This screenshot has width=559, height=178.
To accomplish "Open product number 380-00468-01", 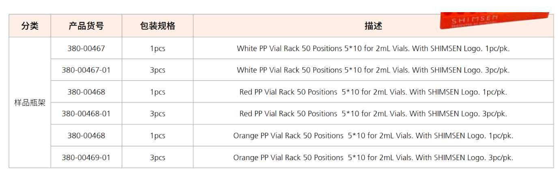I will [86, 114].
